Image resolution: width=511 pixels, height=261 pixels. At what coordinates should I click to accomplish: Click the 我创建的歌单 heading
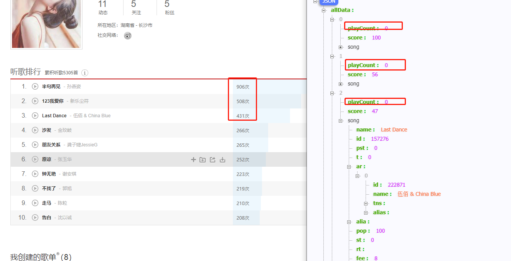[33, 257]
